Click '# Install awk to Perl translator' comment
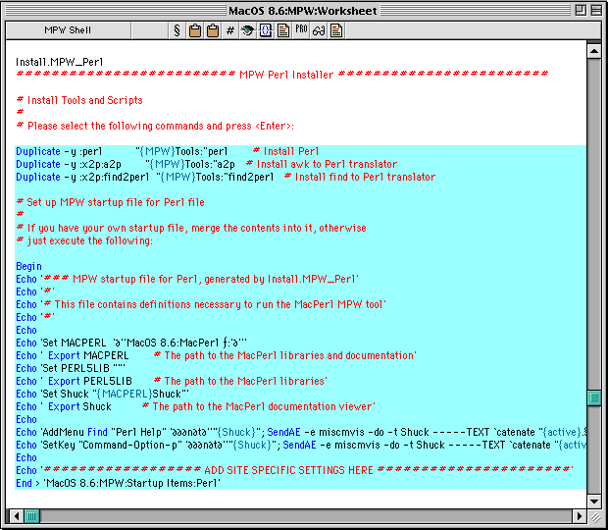 (x=322, y=164)
